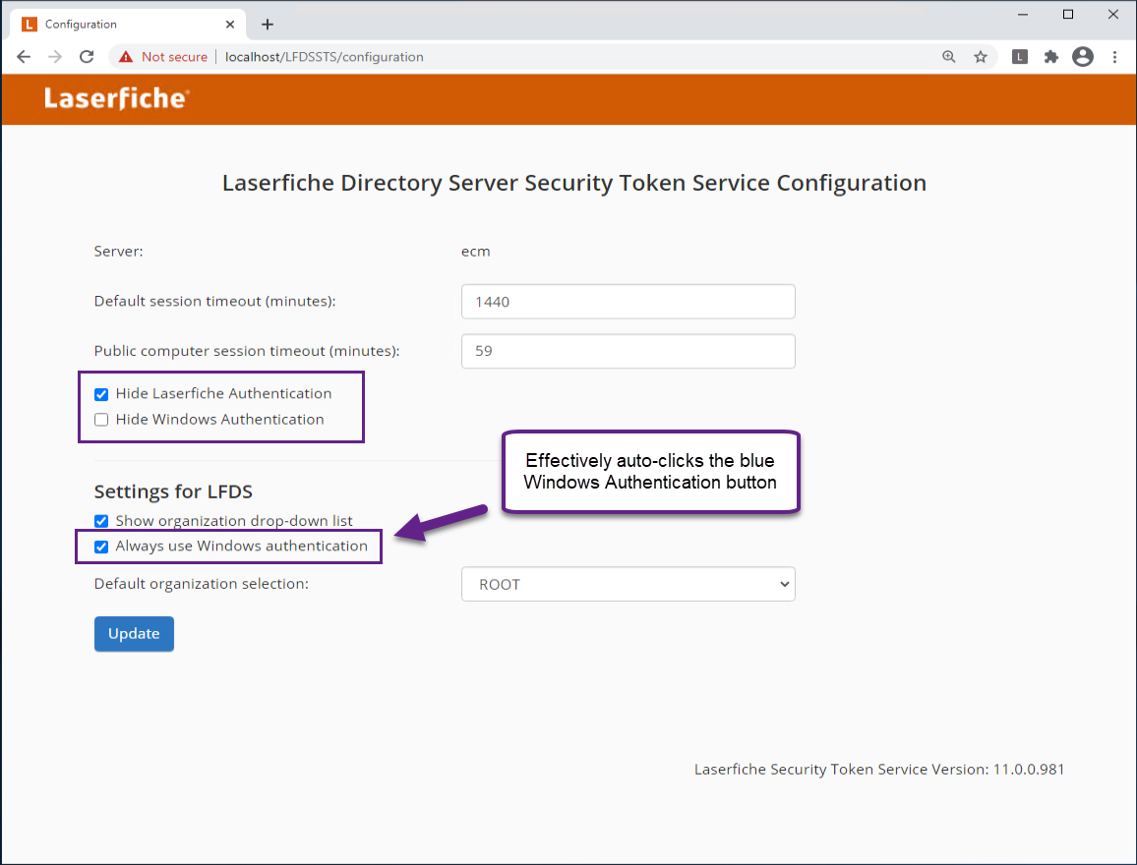This screenshot has width=1137, height=865.
Task: Click the server name ecm
Action: 476,252
